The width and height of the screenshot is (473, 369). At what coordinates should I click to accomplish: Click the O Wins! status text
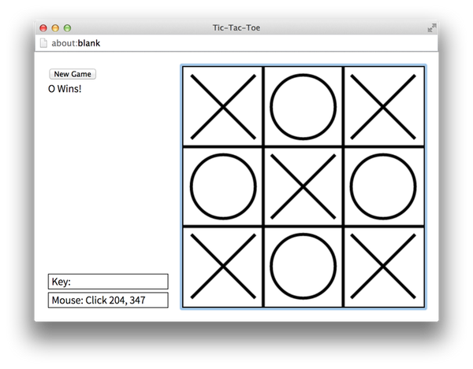[65, 89]
